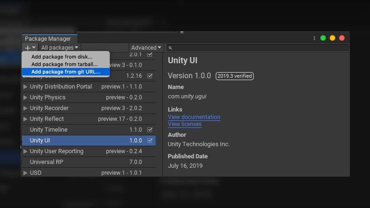Viewport: 370px width, 208px height.
Task: Choose Add package from git URL
Action: coord(66,72)
